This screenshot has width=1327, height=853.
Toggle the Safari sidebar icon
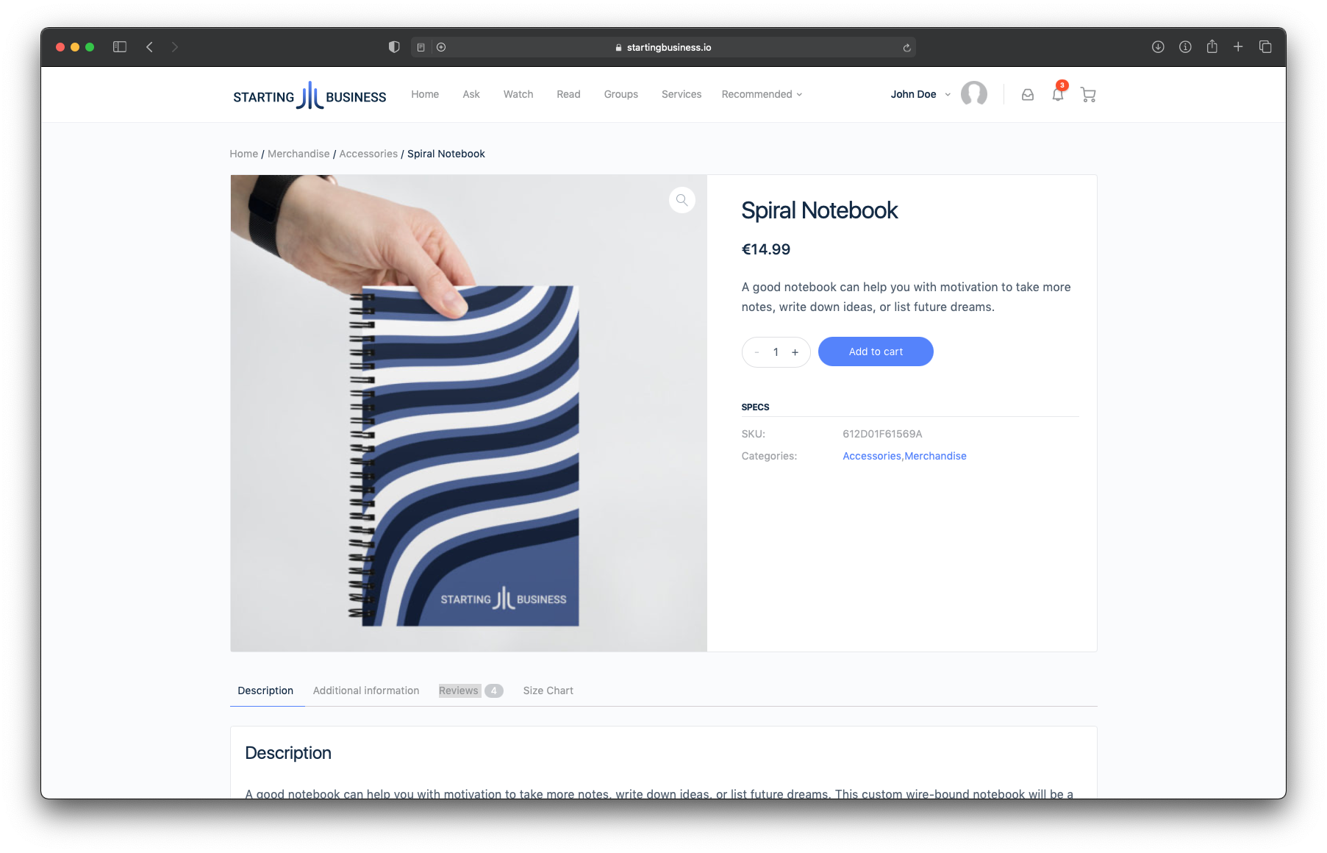tap(120, 47)
